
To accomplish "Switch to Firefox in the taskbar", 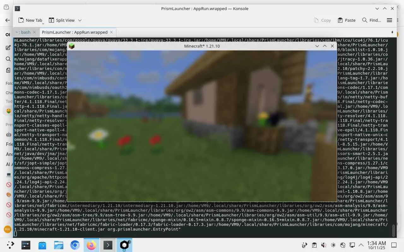I will coord(91,245).
